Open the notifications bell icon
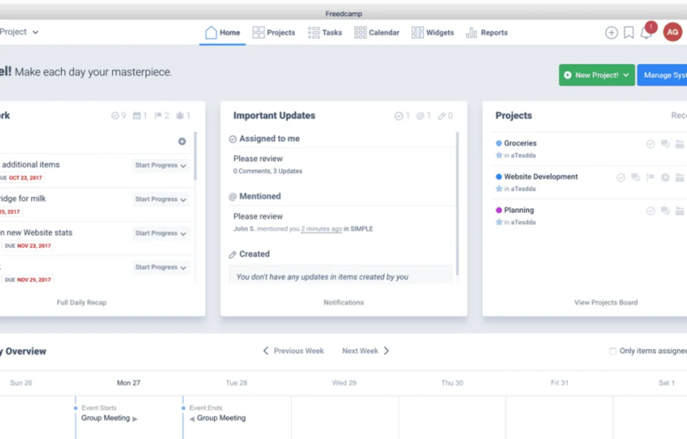The height and width of the screenshot is (439, 687). coord(646,32)
